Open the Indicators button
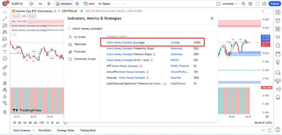 64,4
